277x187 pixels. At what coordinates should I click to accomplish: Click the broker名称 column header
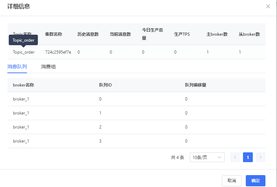point(23,85)
